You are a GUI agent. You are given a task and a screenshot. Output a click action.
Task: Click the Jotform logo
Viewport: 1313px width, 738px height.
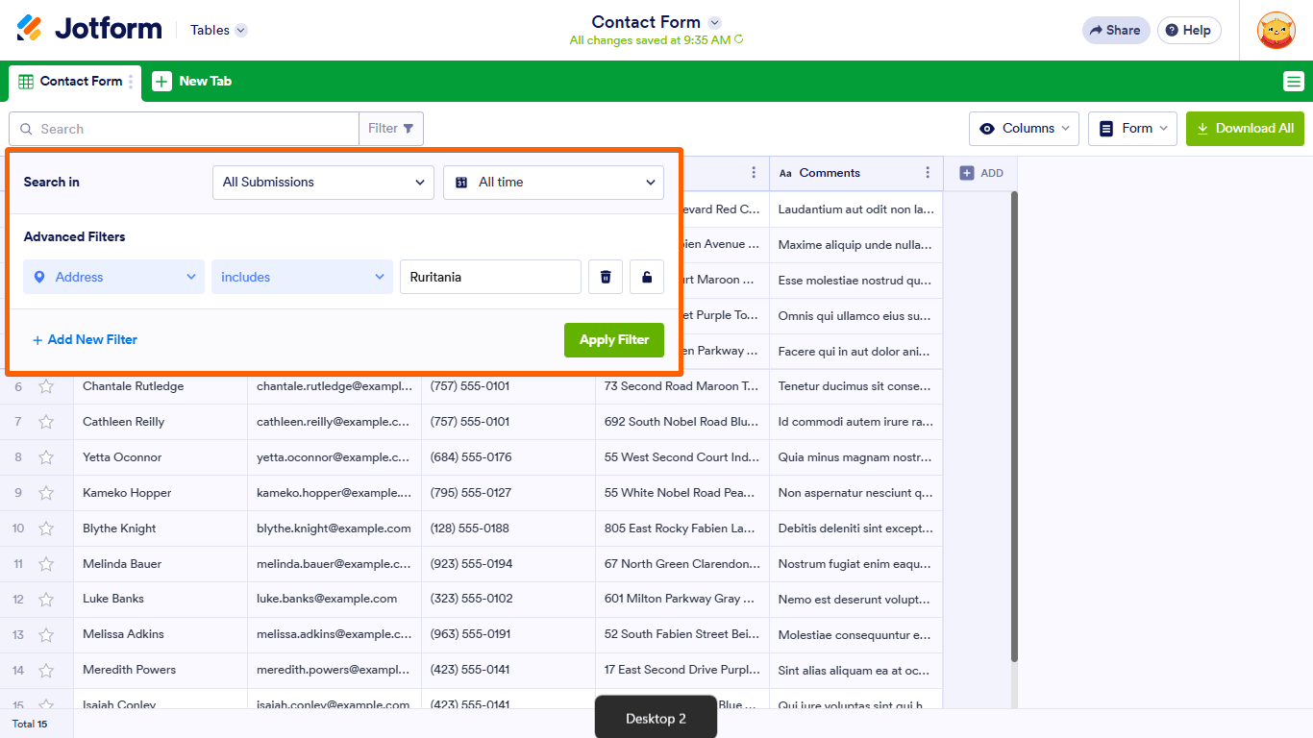pos(89,29)
